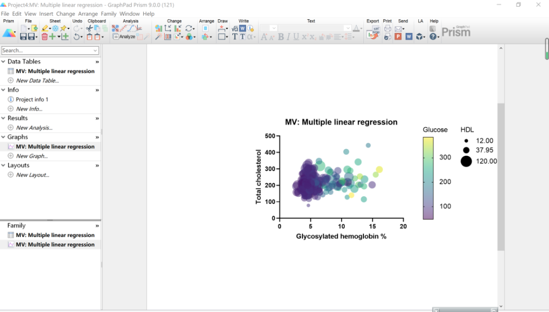
Task: Click the Total cholesterol axis label
Action: coord(259,177)
